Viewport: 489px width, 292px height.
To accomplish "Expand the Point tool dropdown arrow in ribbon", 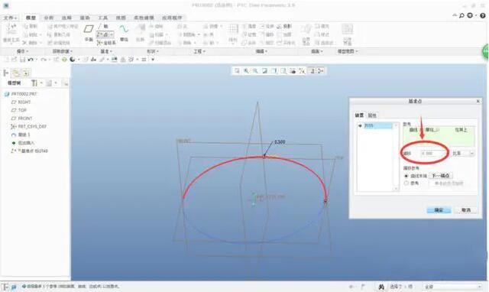I will 112,34.
